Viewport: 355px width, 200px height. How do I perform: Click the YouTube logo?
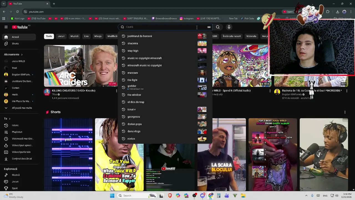[20, 27]
